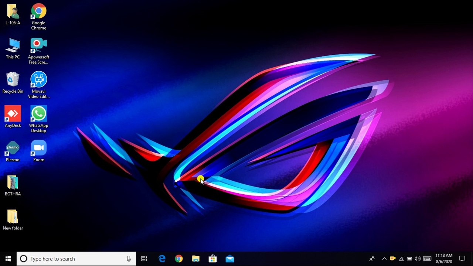473x266 pixels.
Task: Select the Recycle Bin icon
Action: click(13, 83)
